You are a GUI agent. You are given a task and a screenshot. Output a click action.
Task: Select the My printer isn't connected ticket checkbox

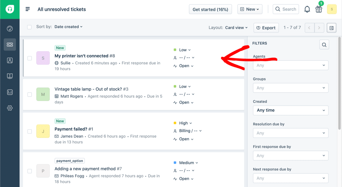click(30, 58)
